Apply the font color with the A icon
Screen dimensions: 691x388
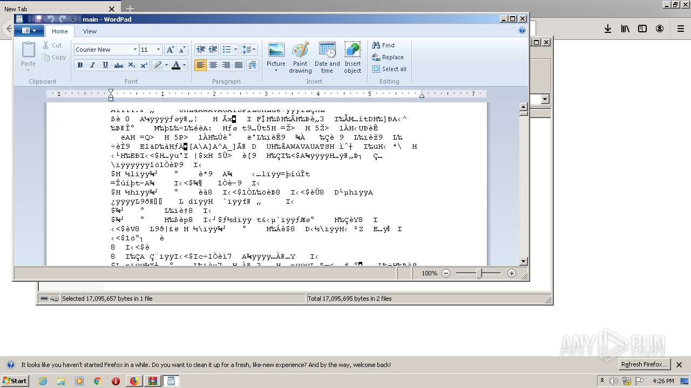tap(176, 65)
